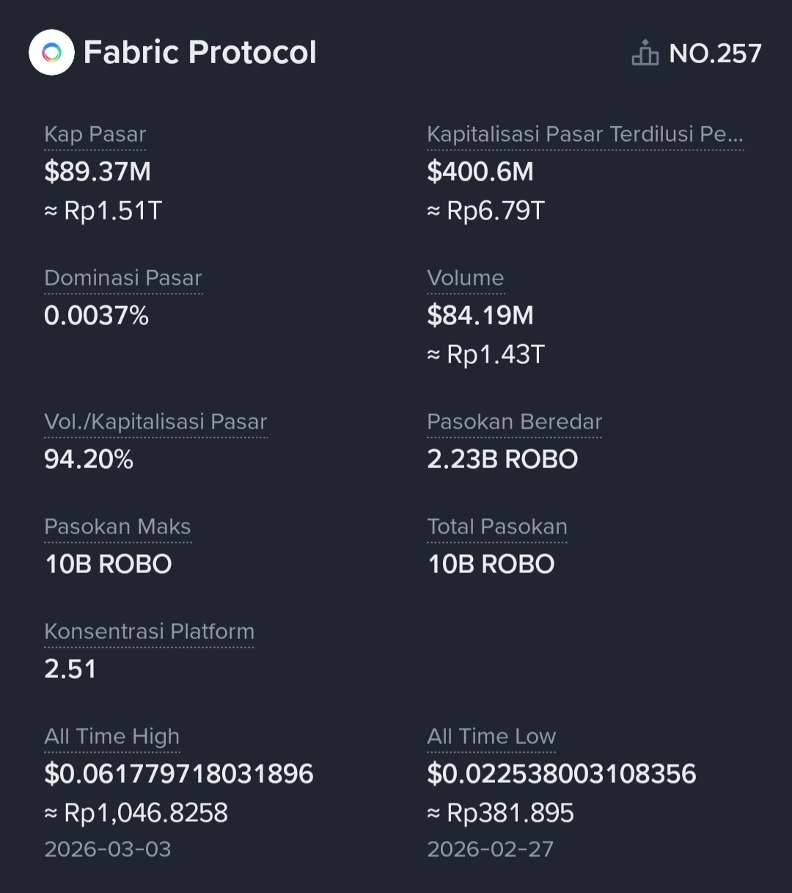
Task: Tap the Volume label
Action: pyautogui.click(x=465, y=278)
